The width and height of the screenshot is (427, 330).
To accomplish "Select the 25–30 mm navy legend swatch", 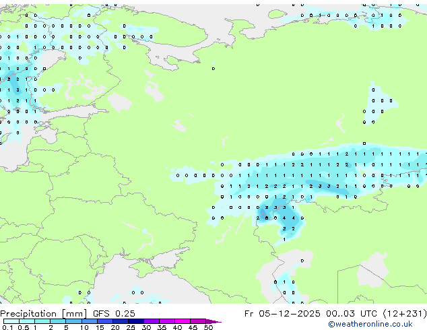I will pyautogui.click(x=135, y=321).
